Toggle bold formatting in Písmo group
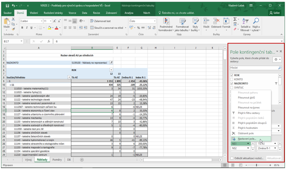The height and width of the screenshot is (169, 286). tap(22, 28)
